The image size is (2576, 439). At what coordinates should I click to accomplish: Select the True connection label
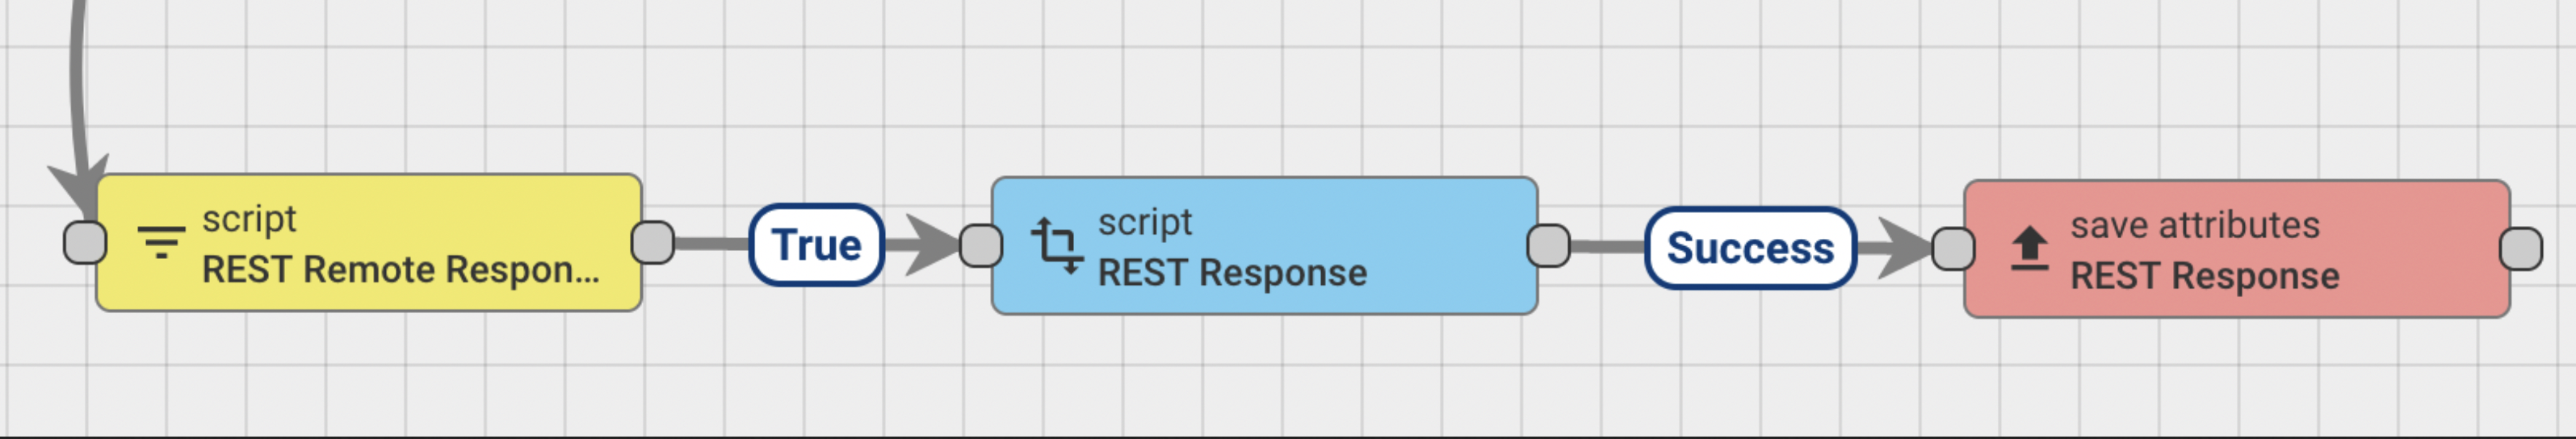pos(816,245)
